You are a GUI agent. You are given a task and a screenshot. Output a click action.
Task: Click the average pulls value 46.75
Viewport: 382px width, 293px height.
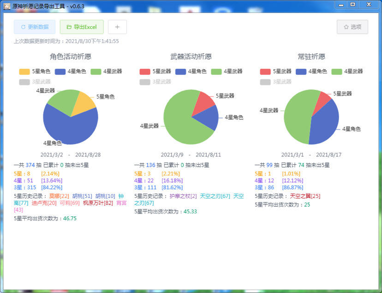point(70,218)
